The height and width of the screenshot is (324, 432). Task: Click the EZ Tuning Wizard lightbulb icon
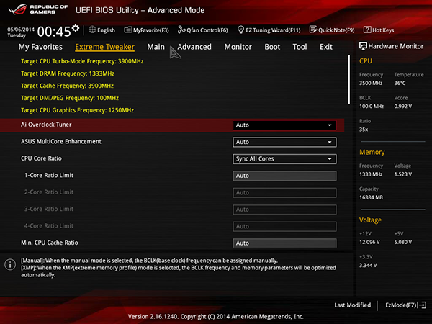[x=240, y=30]
